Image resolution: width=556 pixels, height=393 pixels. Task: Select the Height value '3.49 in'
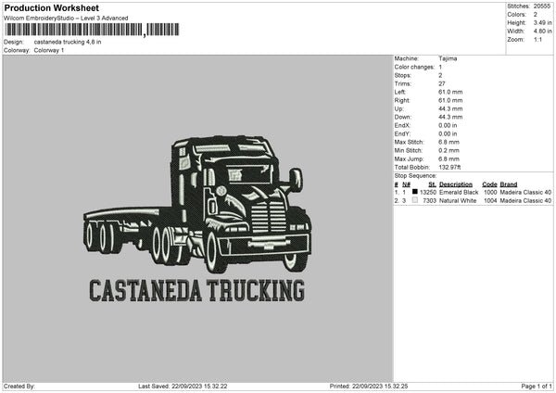pos(542,22)
